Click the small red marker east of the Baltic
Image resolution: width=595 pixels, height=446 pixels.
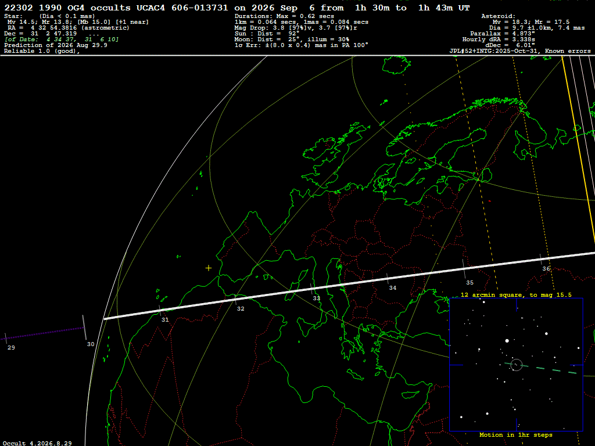[x=490, y=201]
